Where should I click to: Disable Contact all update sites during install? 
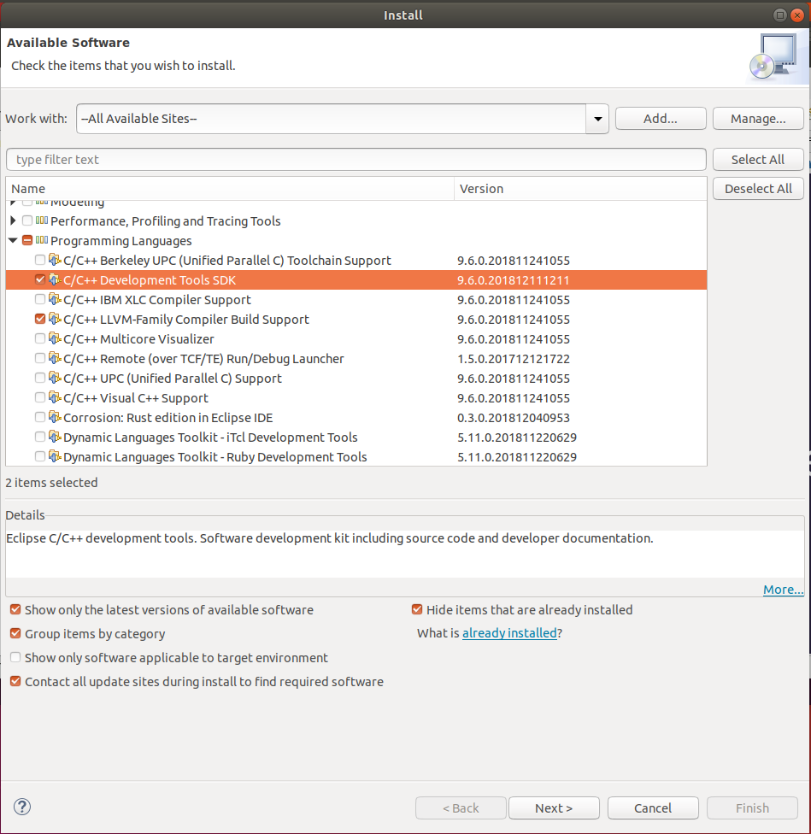15,681
